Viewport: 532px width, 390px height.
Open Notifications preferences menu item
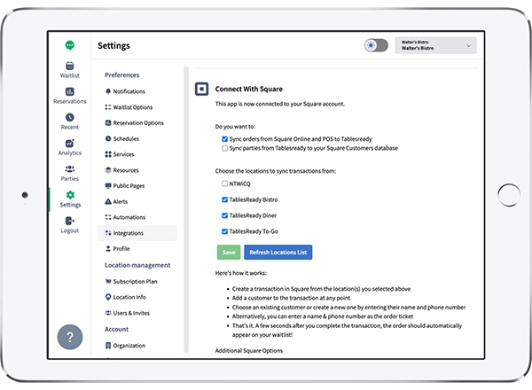(129, 91)
